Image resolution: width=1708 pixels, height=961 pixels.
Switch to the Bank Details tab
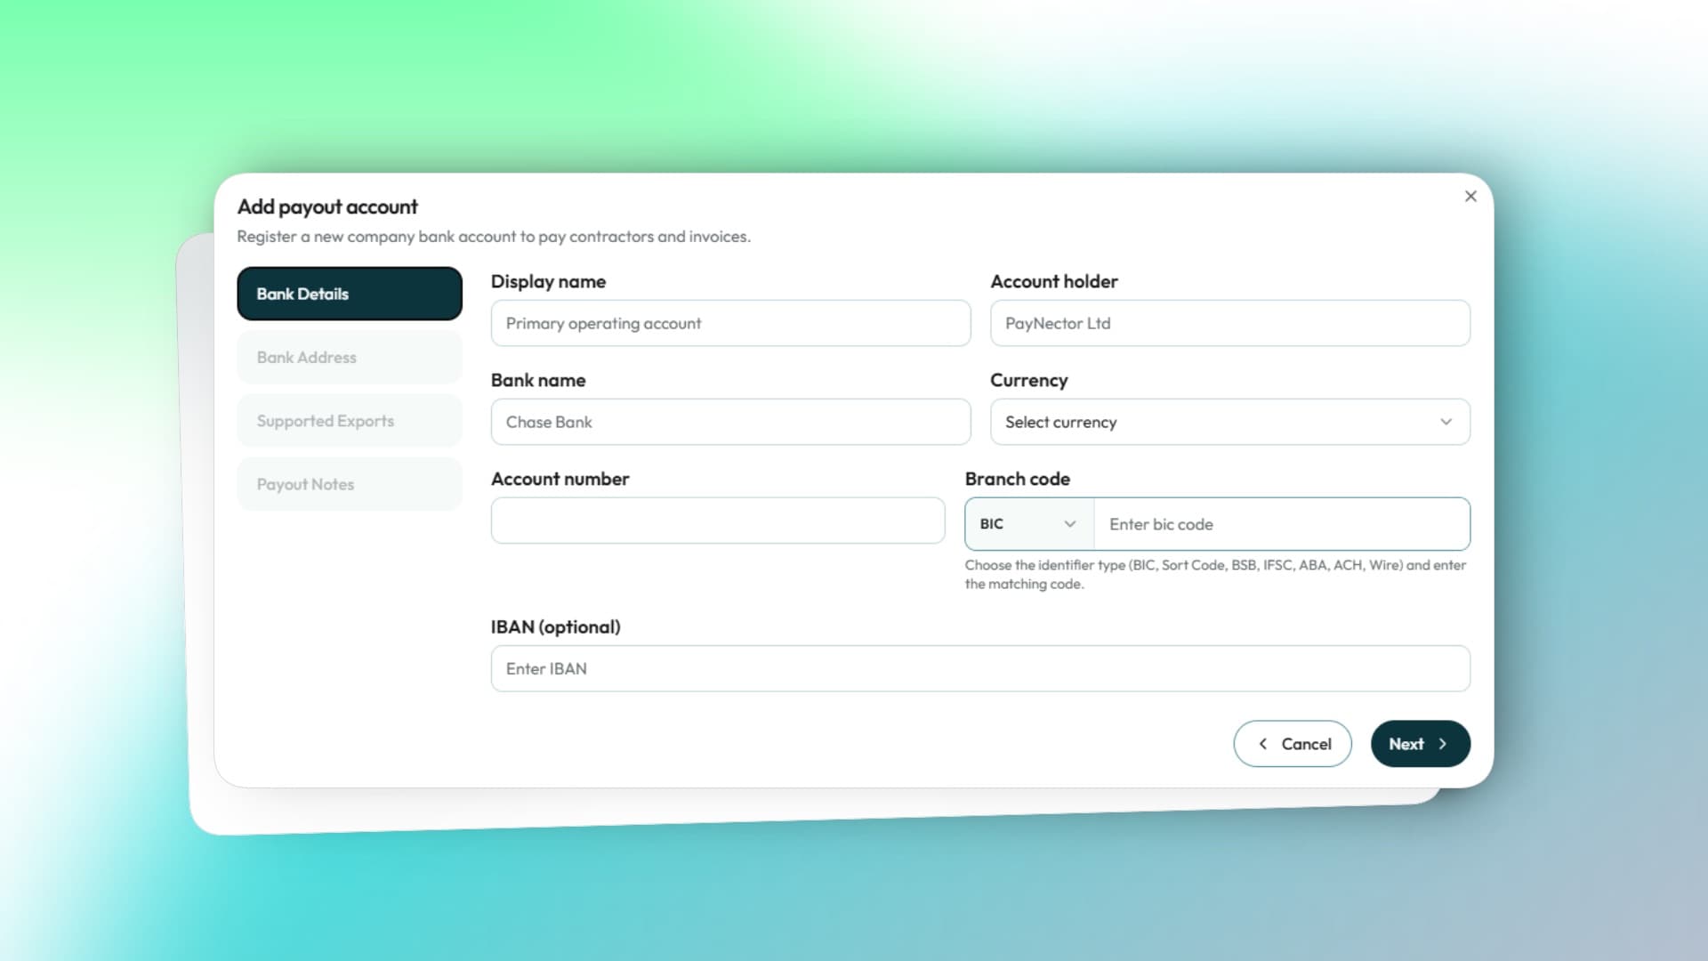(349, 294)
